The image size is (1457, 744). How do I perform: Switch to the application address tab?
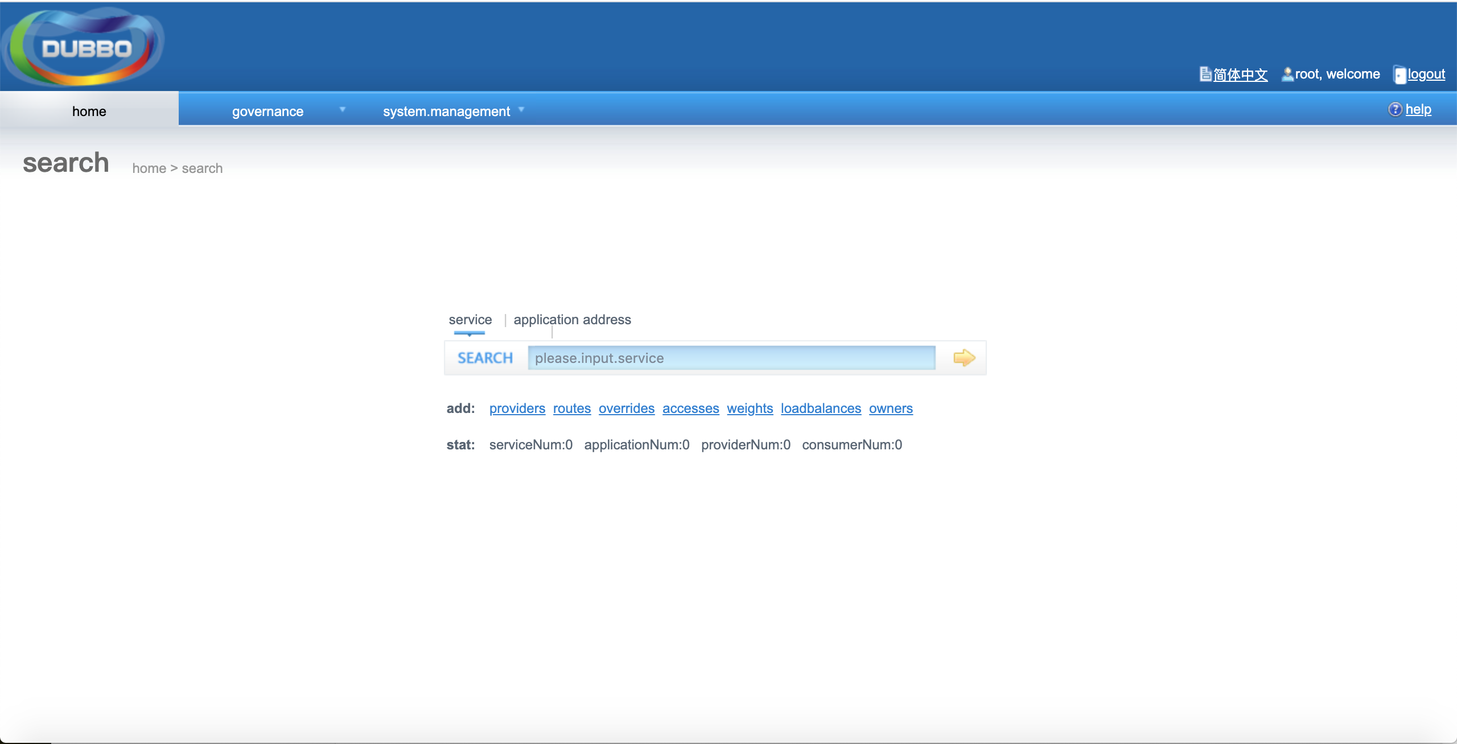572,320
